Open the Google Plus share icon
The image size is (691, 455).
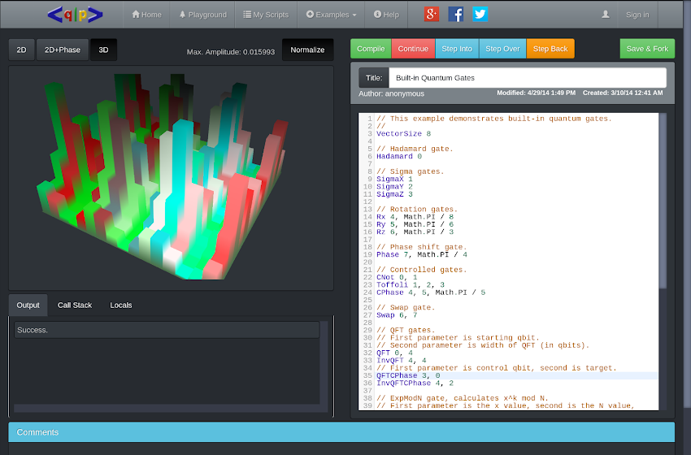click(x=432, y=14)
